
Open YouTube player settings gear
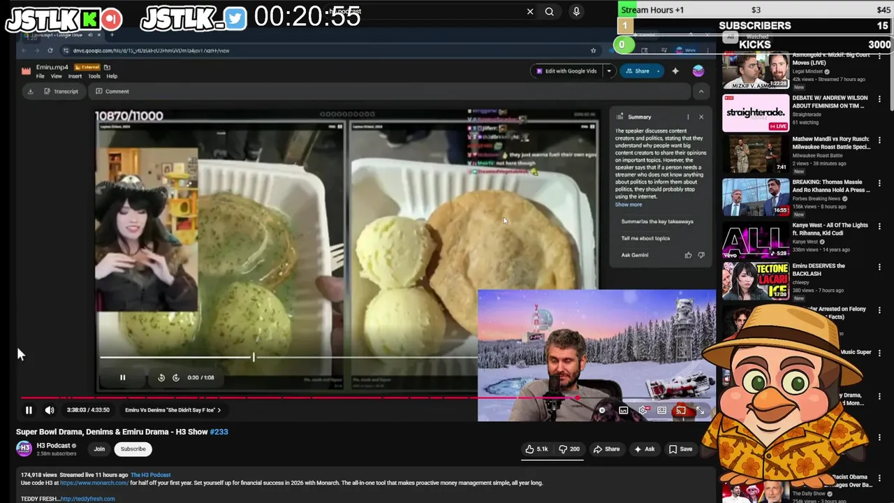coord(643,410)
